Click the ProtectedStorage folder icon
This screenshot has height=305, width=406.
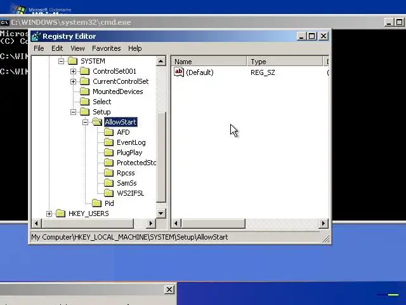(x=109, y=163)
